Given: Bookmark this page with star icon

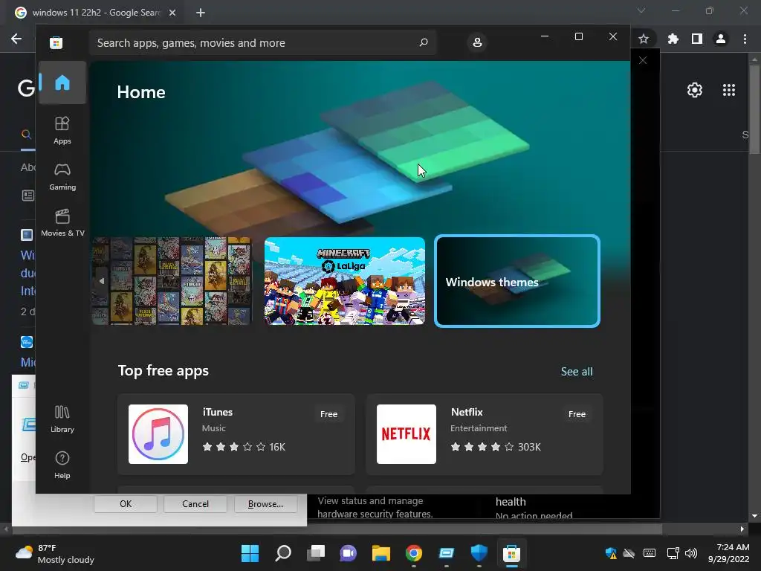Looking at the screenshot, I should point(643,39).
